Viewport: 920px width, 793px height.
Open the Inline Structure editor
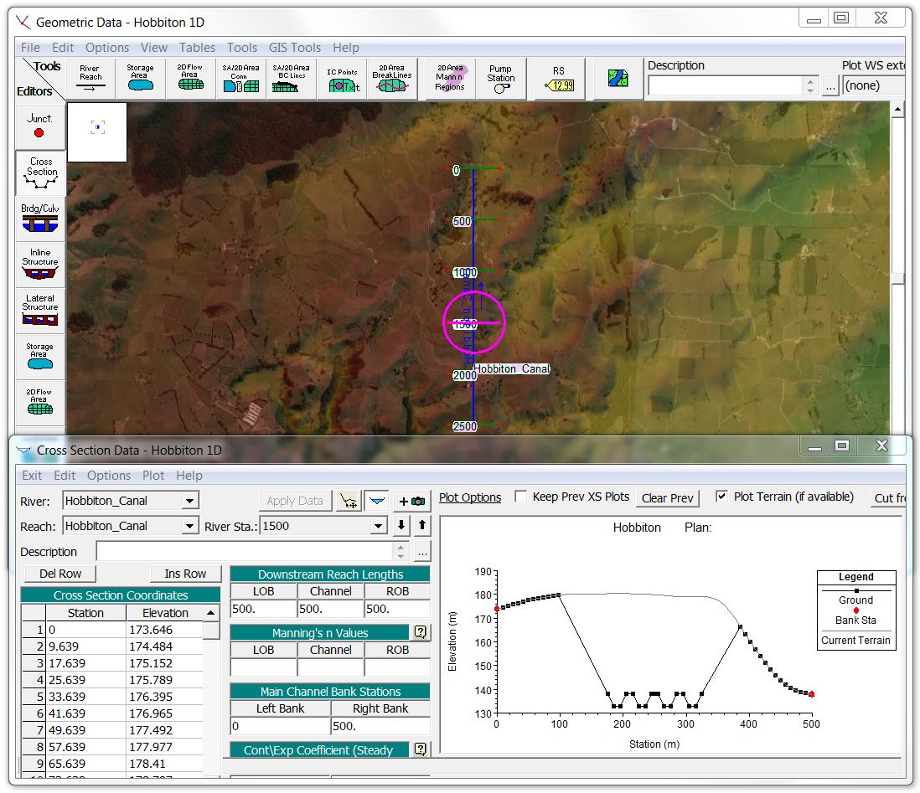40,265
